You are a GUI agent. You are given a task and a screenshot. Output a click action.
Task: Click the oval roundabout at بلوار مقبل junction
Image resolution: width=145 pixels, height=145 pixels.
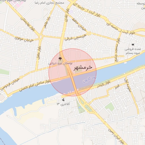41,37
